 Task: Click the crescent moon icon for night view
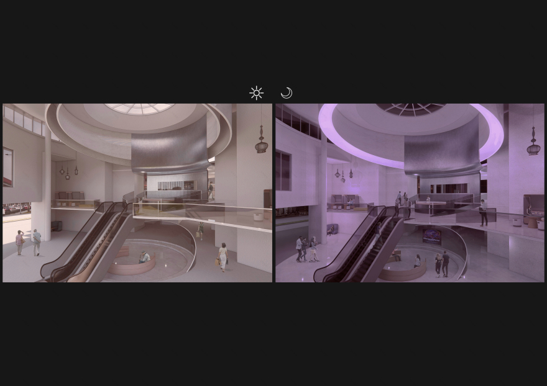pyautogui.click(x=286, y=93)
